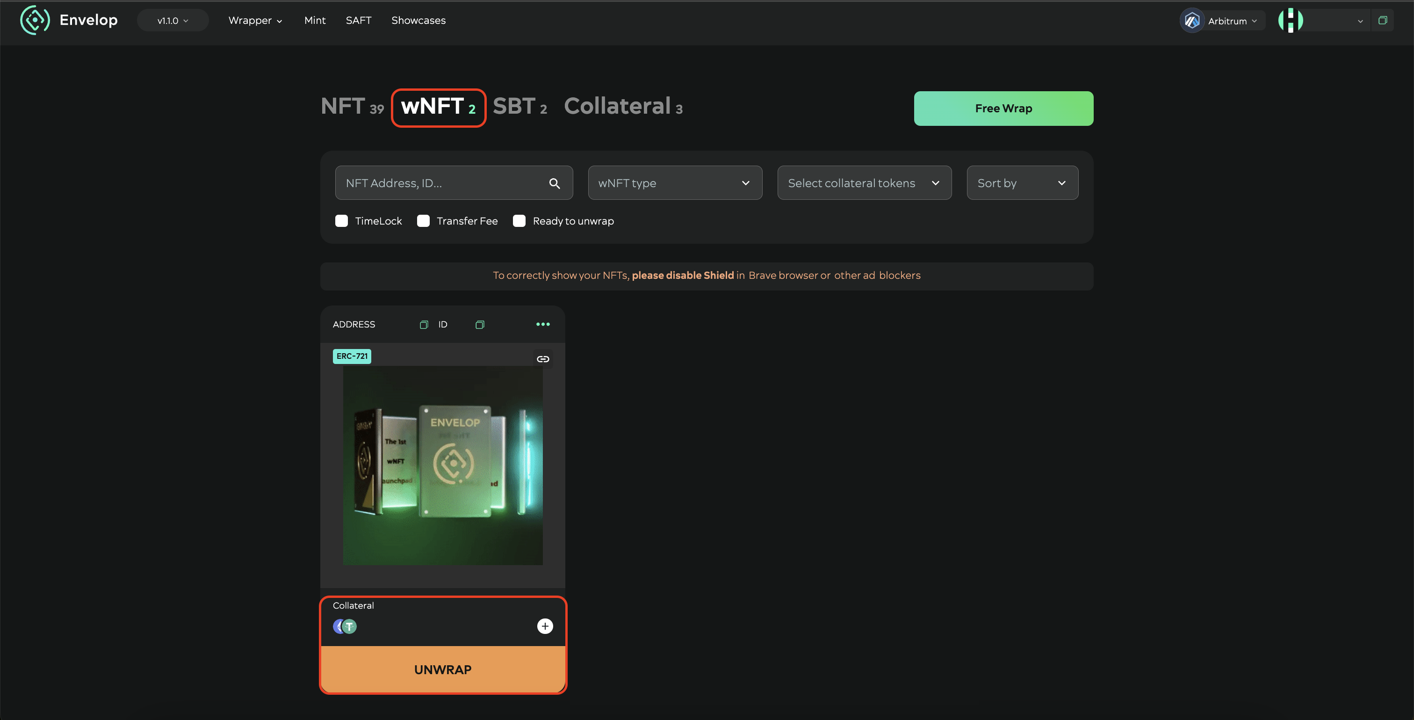The height and width of the screenshot is (720, 1414).
Task: Toggle the TimeLock checkbox
Action: (341, 221)
